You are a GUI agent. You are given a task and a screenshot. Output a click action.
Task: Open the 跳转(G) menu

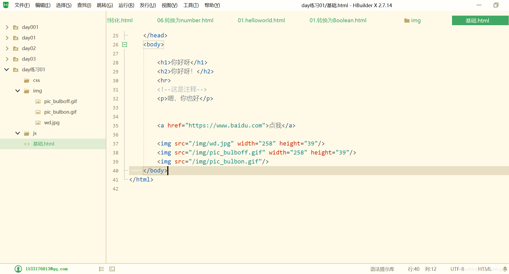[105, 5]
